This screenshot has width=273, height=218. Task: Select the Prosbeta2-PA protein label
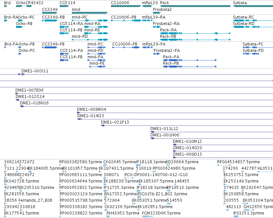point(166,51)
